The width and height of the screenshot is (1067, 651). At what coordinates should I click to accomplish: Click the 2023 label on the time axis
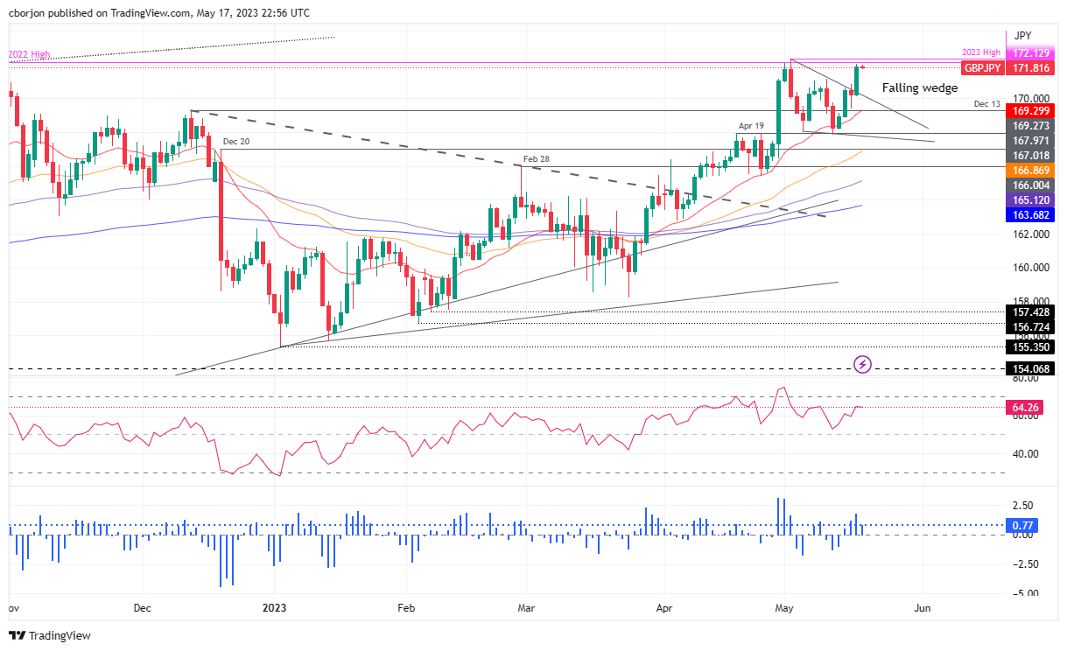(x=274, y=607)
